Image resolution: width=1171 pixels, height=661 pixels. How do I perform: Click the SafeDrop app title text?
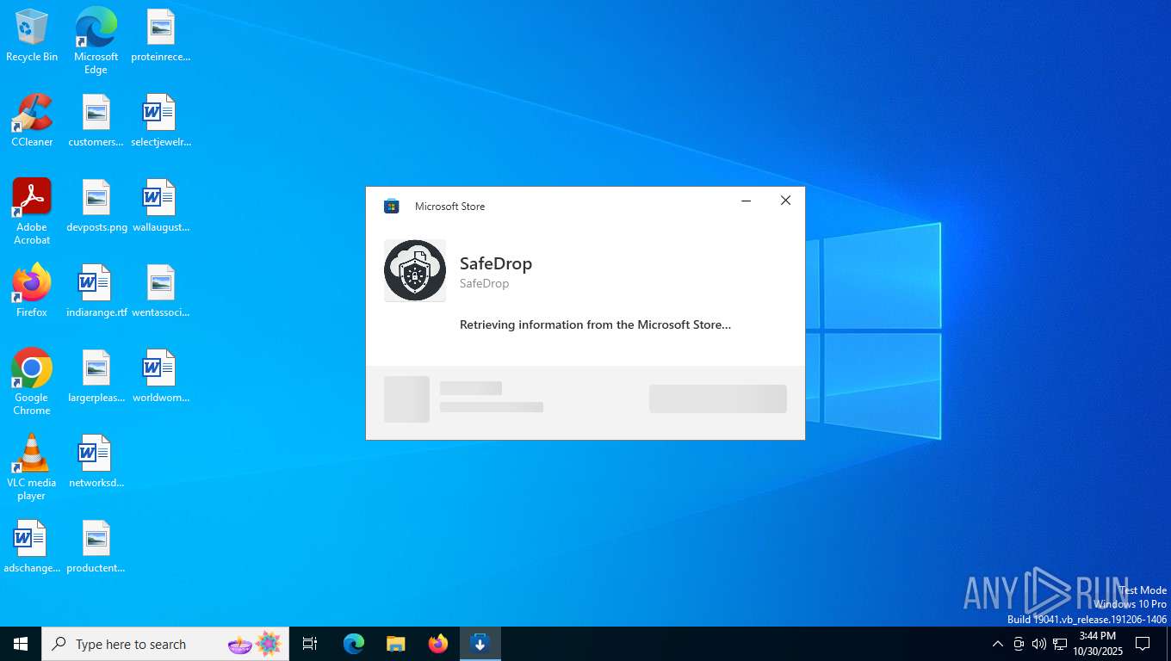(496, 263)
